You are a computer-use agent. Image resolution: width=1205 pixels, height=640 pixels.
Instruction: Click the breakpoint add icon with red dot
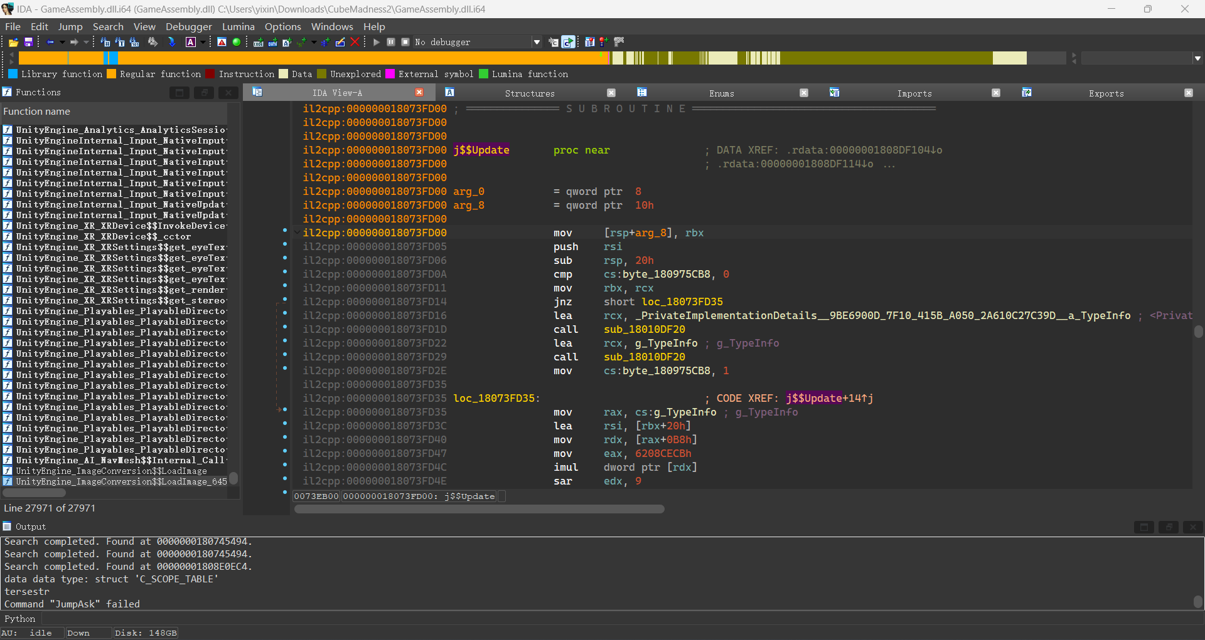tap(604, 42)
